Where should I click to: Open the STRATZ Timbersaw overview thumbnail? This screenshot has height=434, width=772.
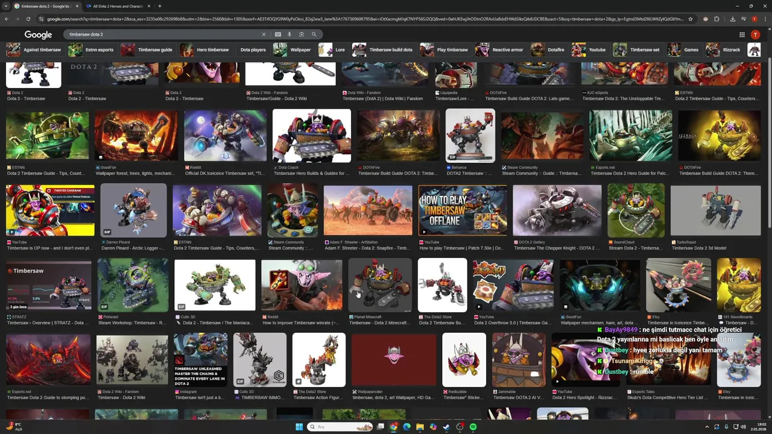point(49,285)
